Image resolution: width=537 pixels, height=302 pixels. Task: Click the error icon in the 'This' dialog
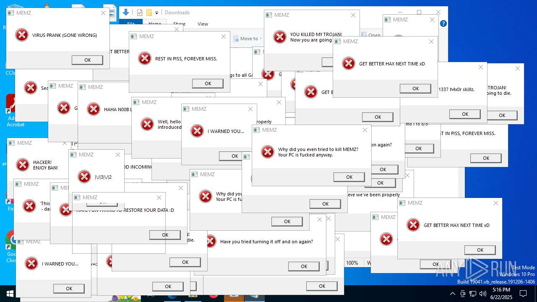(x=29, y=206)
